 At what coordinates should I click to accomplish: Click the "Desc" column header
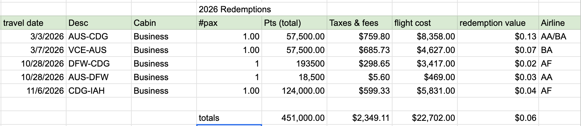point(99,23)
